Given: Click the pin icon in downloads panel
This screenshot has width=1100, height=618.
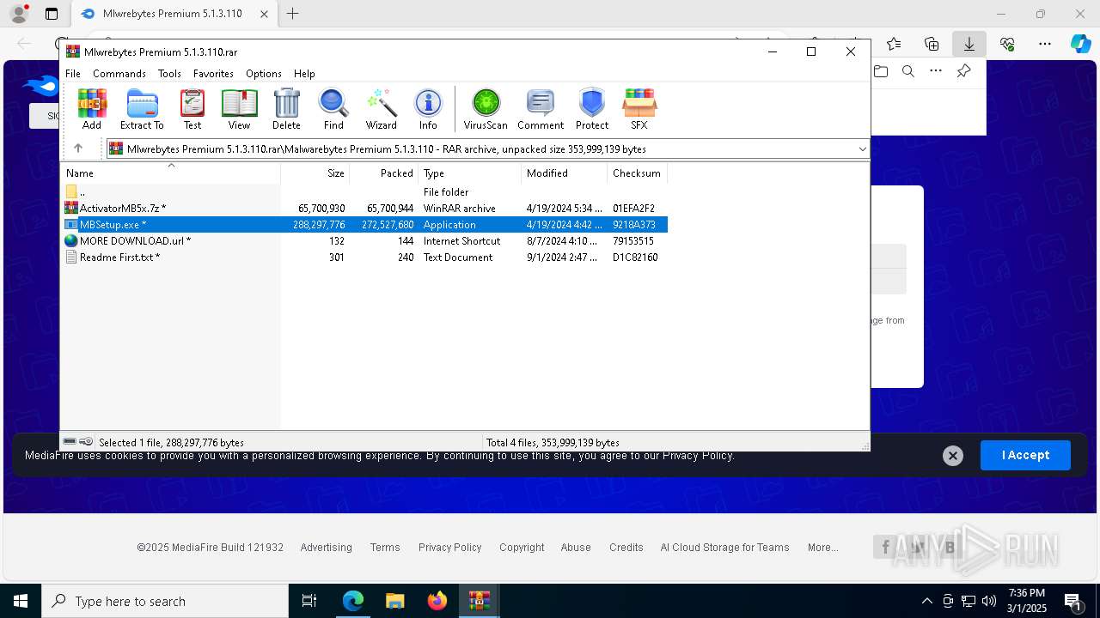Looking at the screenshot, I should (963, 71).
